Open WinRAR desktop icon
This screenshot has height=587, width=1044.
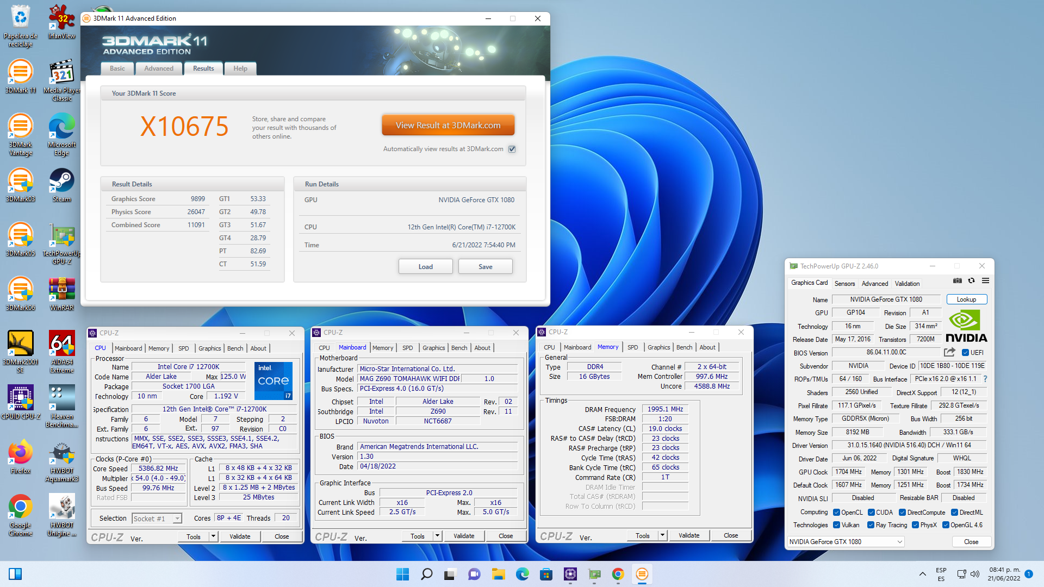click(x=61, y=293)
